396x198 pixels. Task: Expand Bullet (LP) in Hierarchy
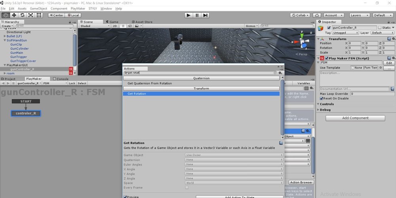(5, 36)
